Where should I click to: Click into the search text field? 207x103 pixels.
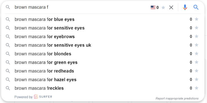pos(82,7)
